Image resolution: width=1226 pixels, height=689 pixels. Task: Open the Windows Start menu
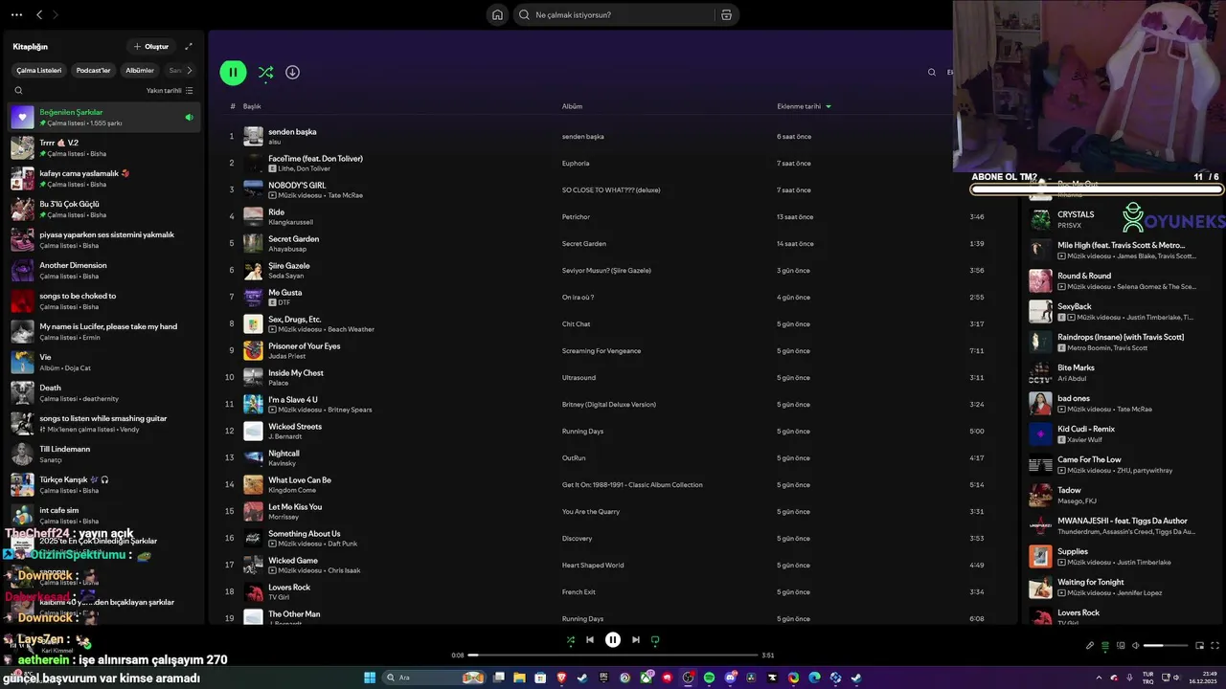pos(370,678)
